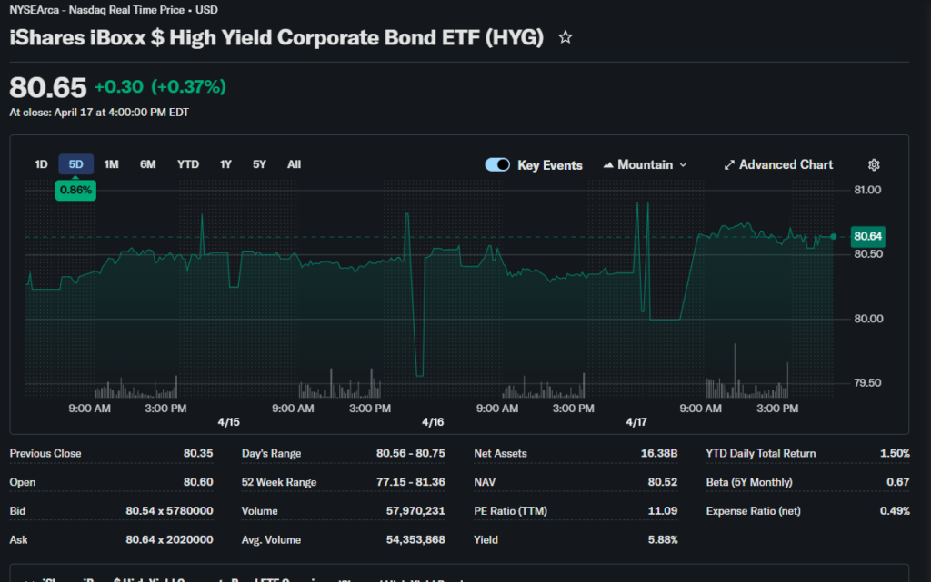Switch chart to 1M range
Screen dimensions: 931x582
(x=111, y=164)
